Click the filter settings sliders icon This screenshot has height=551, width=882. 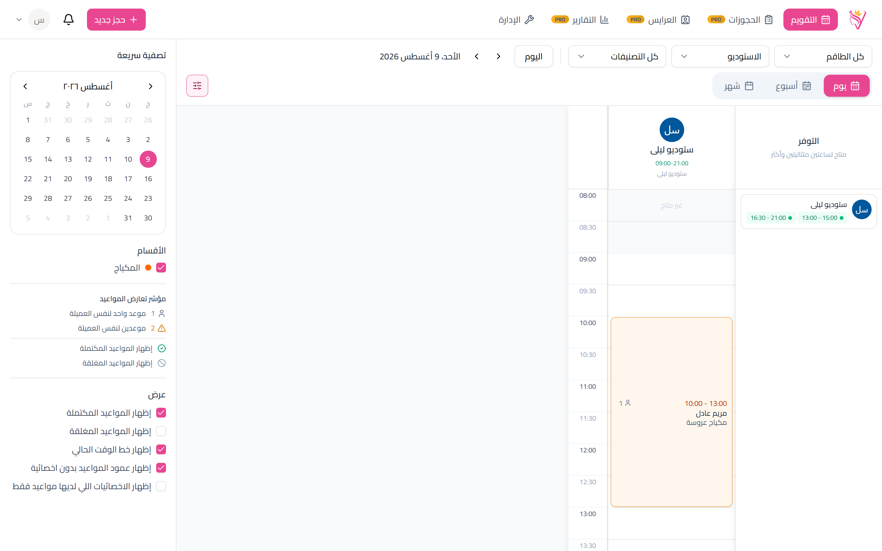pyautogui.click(x=197, y=86)
